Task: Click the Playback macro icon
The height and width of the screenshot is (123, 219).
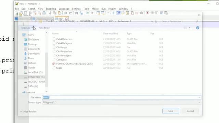Action: [x=157, y=13]
